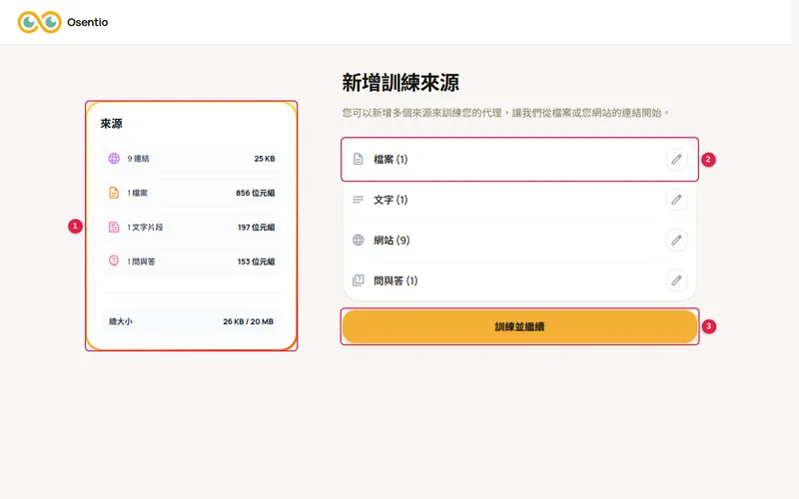Click the 25 KB size value
The image size is (799, 499).
[265, 159]
